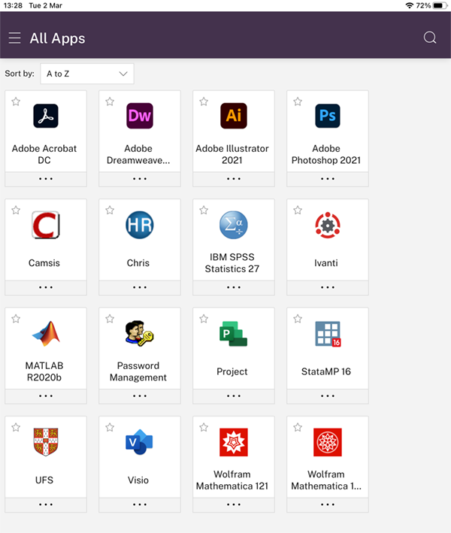Launch the StataMP 16 icon
The width and height of the screenshot is (451, 533).
click(328, 334)
